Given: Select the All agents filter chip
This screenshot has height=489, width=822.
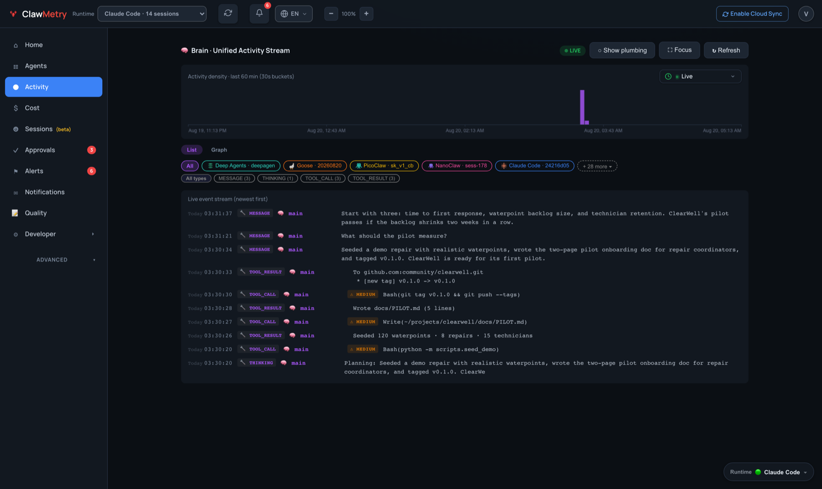Looking at the screenshot, I should pos(190,166).
